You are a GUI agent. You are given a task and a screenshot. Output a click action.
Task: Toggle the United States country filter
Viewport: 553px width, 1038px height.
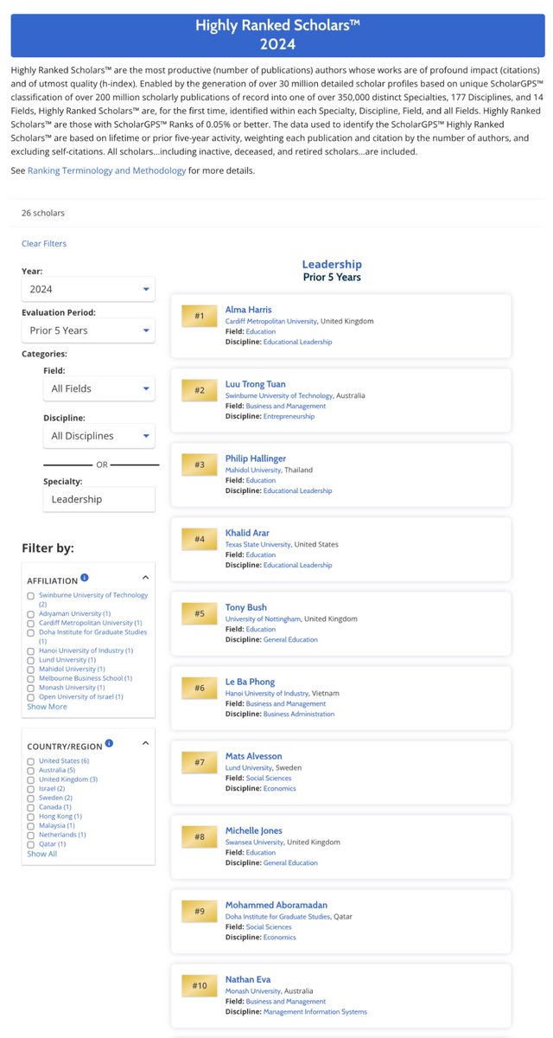click(x=31, y=761)
